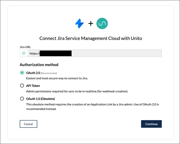Select the OAuth 2.0 radio button
The width and height of the screenshot is (180, 144).
(22, 73)
